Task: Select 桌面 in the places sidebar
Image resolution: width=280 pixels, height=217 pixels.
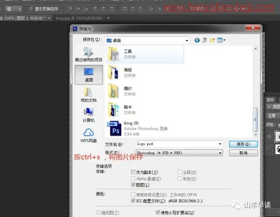Action: click(x=89, y=75)
